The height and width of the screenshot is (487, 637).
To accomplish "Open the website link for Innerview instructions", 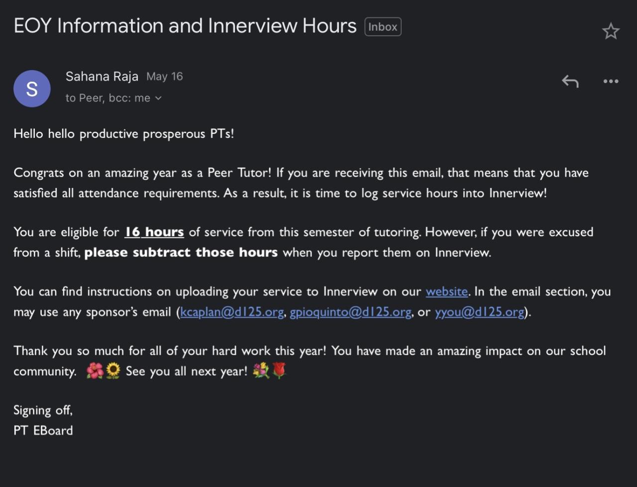I will 446,292.
